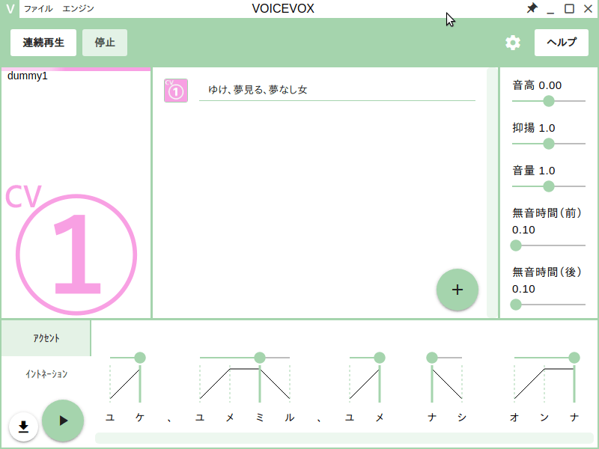The height and width of the screenshot is (449, 599).
Task: Click the accent slider handle above オンナ
Action: click(x=574, y=358)
